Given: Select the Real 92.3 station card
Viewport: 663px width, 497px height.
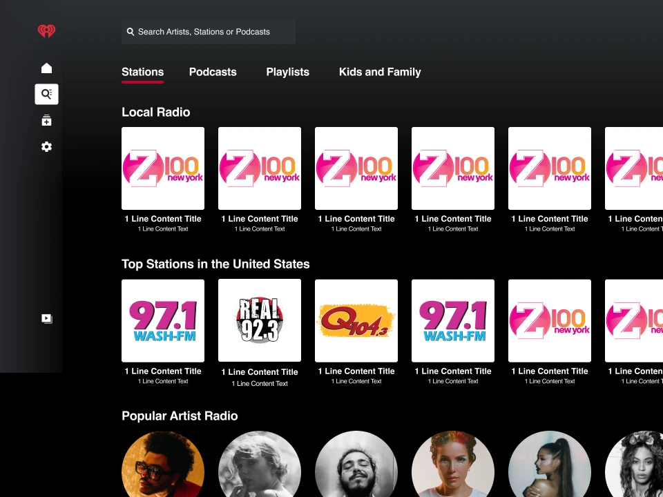Looking at the screenshot, I should pyautogui.click(x=260, y=320).
